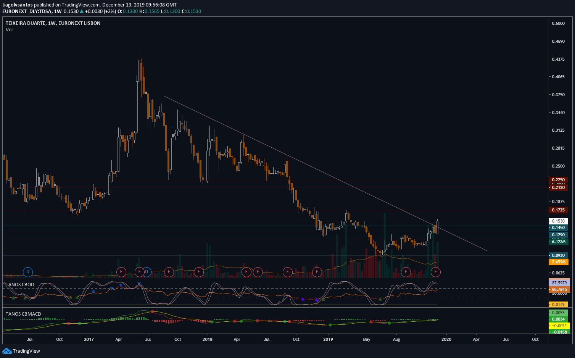Click the 0.1725 resistance price label
This screenshot has width=575, height=358.
click(558, 210)
